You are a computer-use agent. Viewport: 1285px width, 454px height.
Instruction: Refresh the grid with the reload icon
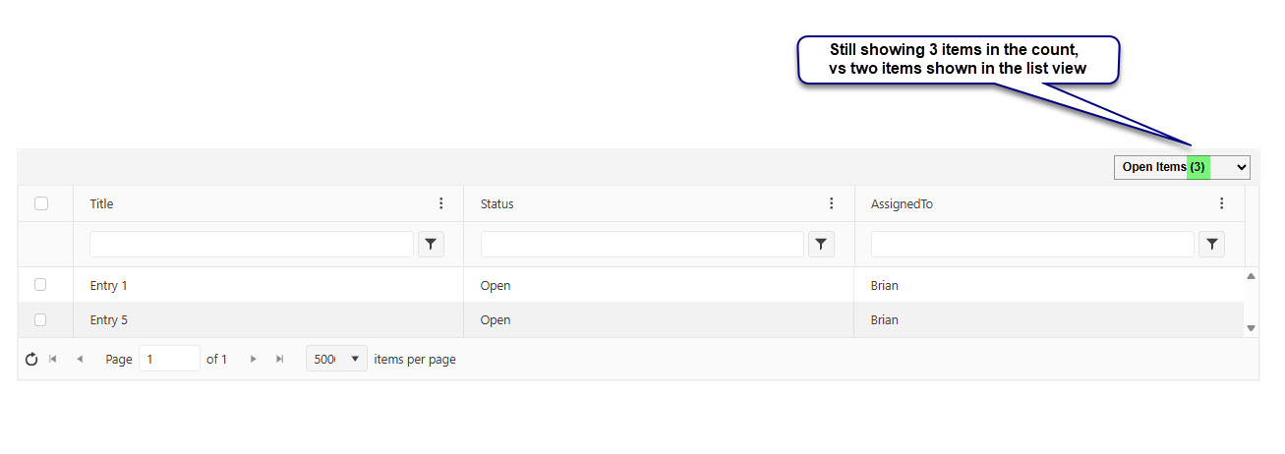pyautogui.click(x=31, y=360)
